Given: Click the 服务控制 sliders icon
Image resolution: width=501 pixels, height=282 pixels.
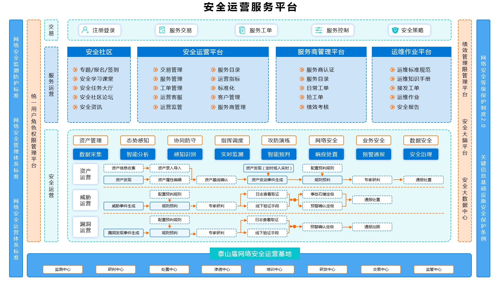Looking at the screenshot, I should (x=319, y=30).
